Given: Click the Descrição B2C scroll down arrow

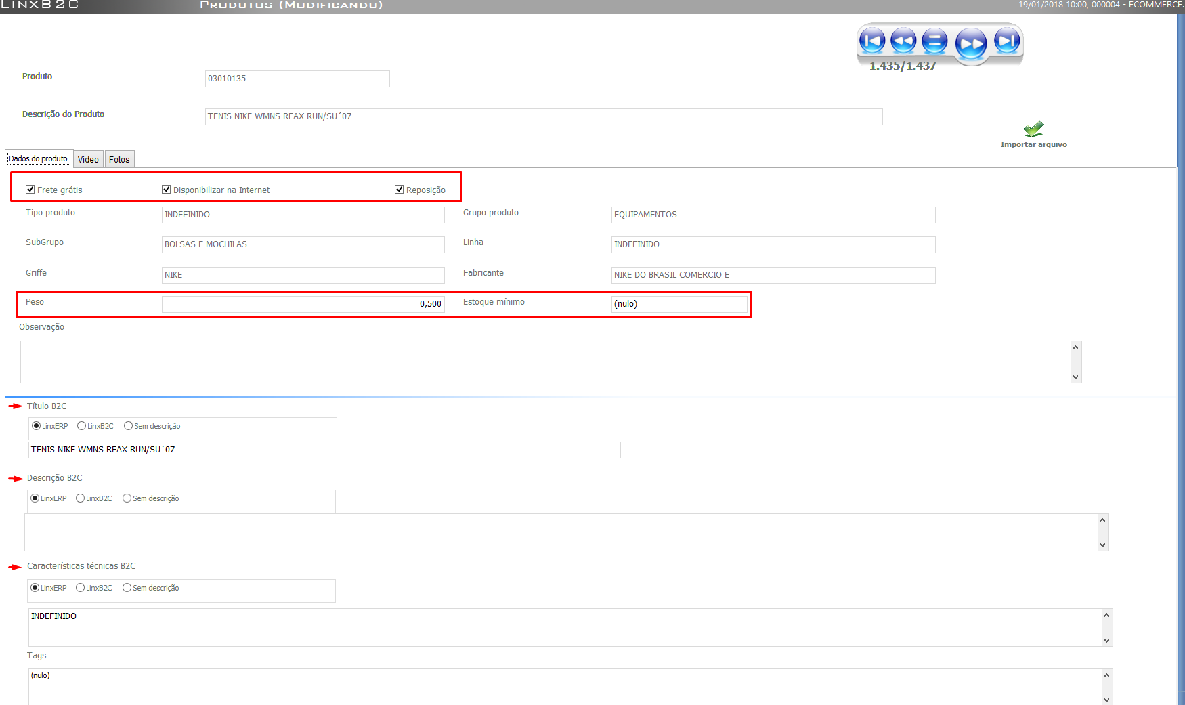Looking at the screenshot, I should (1102, 545).
